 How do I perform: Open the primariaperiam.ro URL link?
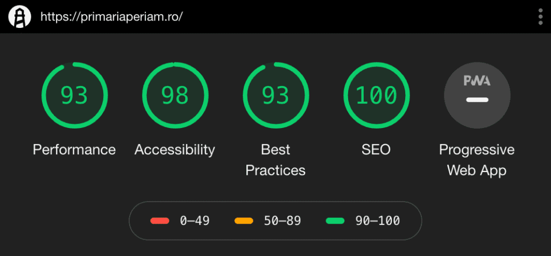coord(111,17)
